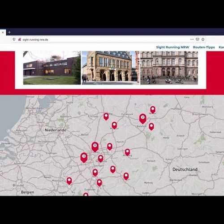
Task: Select the map pin over Wuppertal
Action: tap(101, 159)
